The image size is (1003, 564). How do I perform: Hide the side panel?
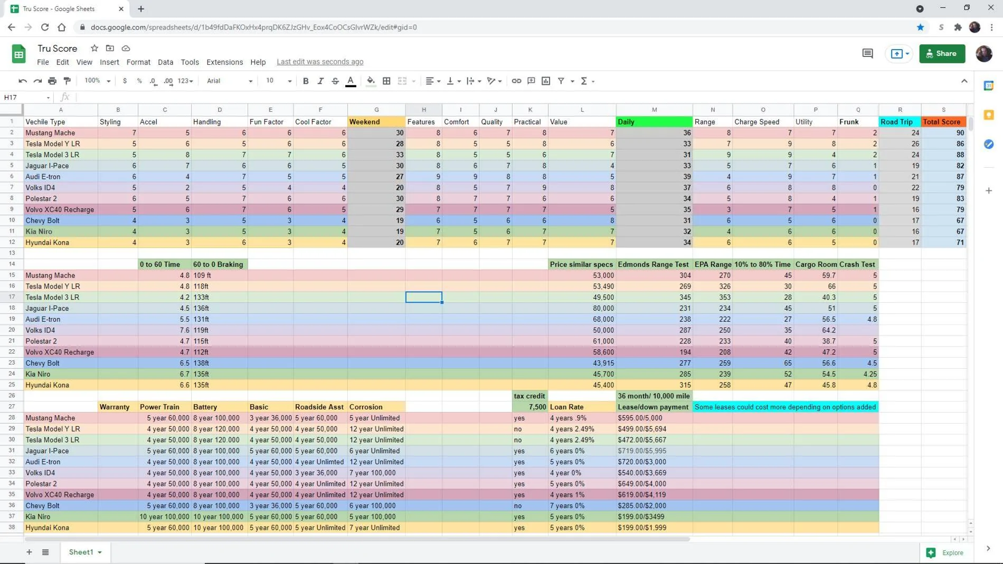(988, 548)
